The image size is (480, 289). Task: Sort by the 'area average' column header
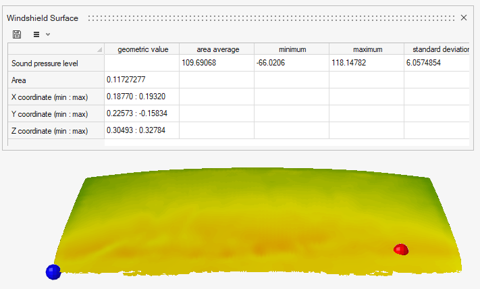click(217, 49)
